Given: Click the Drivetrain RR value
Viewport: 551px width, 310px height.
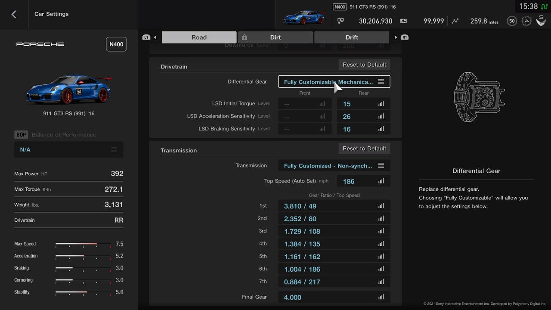Looking at the screenshot, I should 119,220.
